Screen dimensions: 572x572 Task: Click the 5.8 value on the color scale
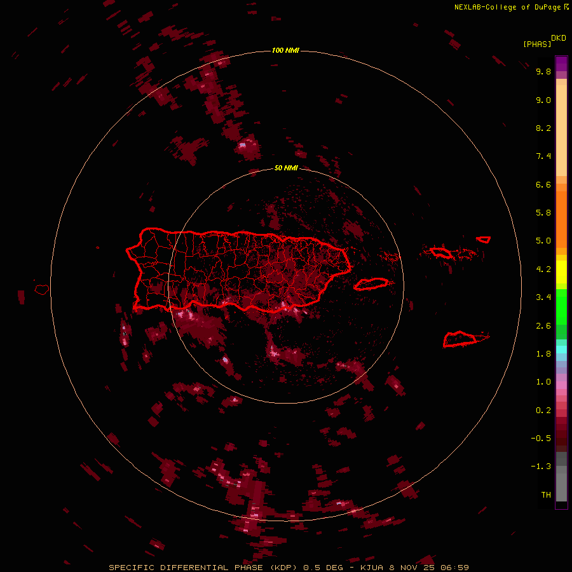(543, 213)
